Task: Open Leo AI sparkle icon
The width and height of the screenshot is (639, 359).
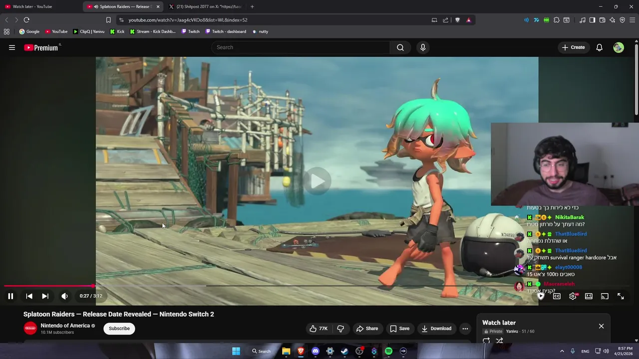Action: coord(613,20)
